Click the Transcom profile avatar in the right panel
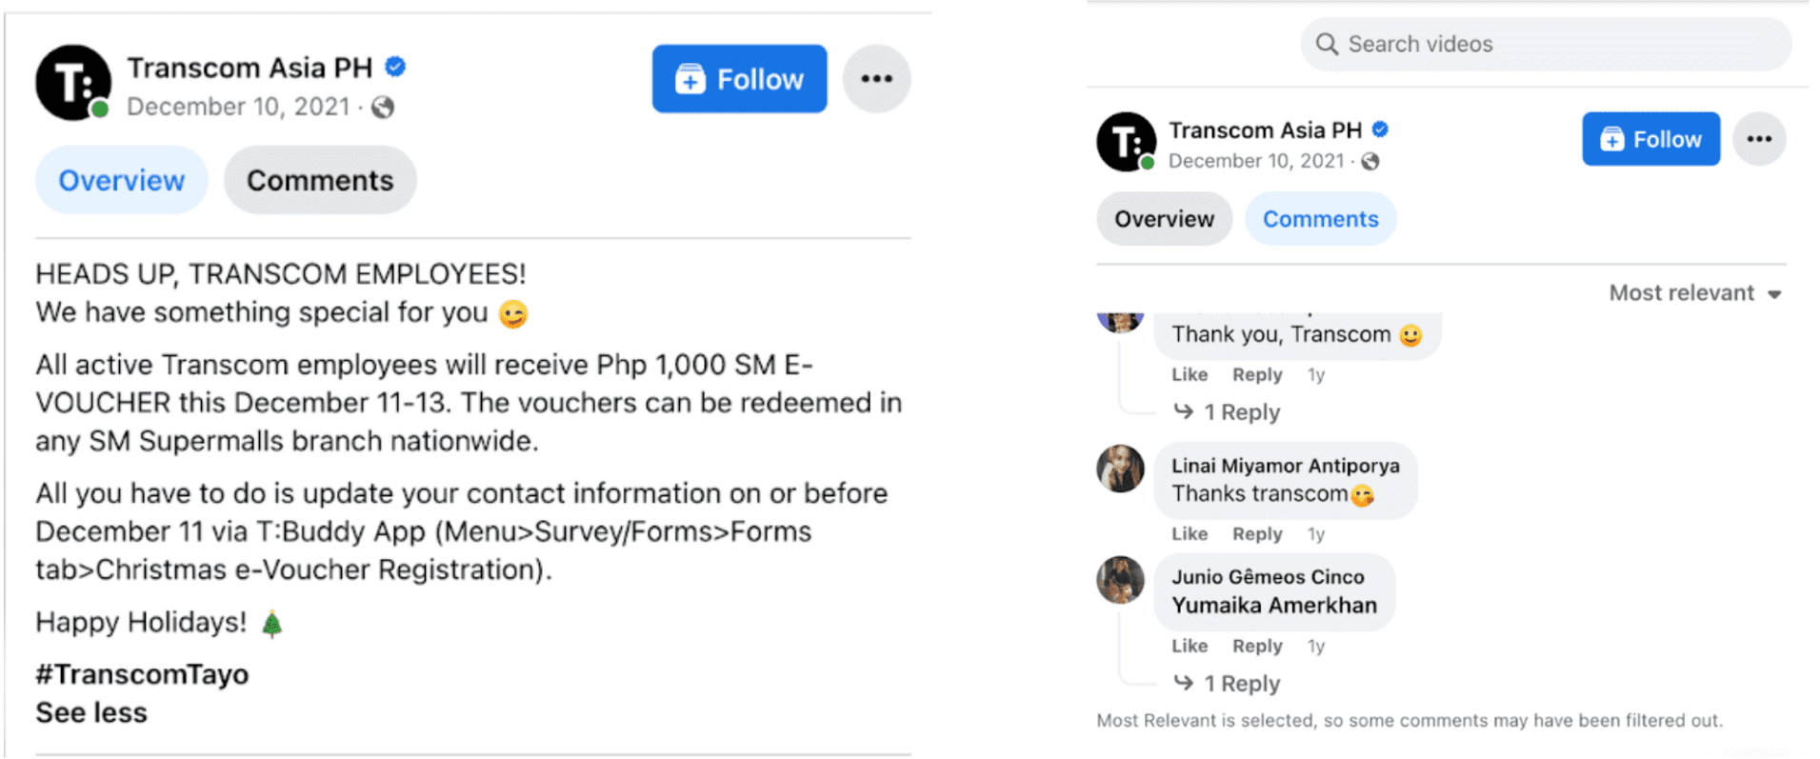The image size is (1820, 759). [1127, 142]
